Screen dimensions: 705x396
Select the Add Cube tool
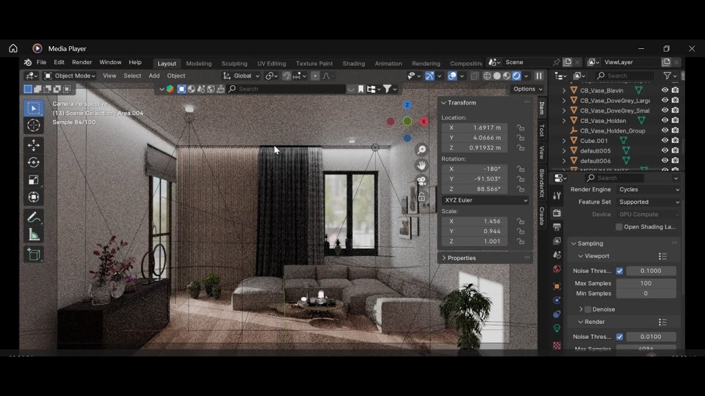pos(34,255)
